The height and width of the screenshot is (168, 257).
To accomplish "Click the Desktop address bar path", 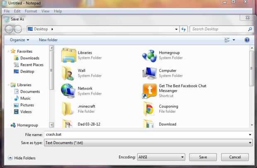I will [41, 29].
